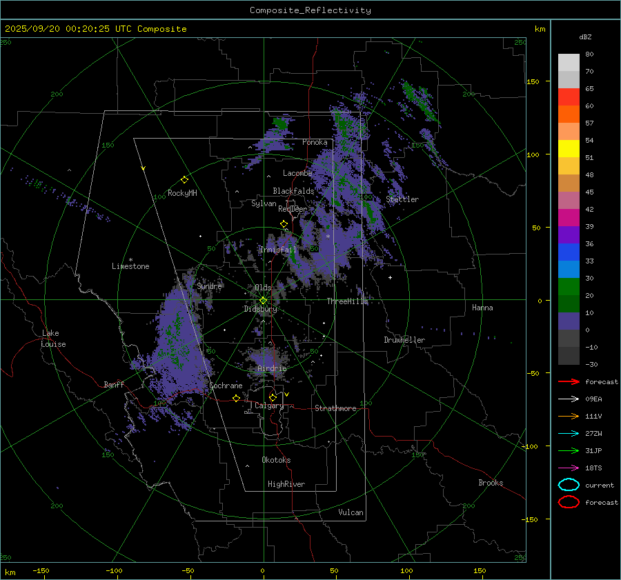Click the Composite_Reflectivity title text
The width and height of the screenshot is (621, 580).
click(310, 10)
